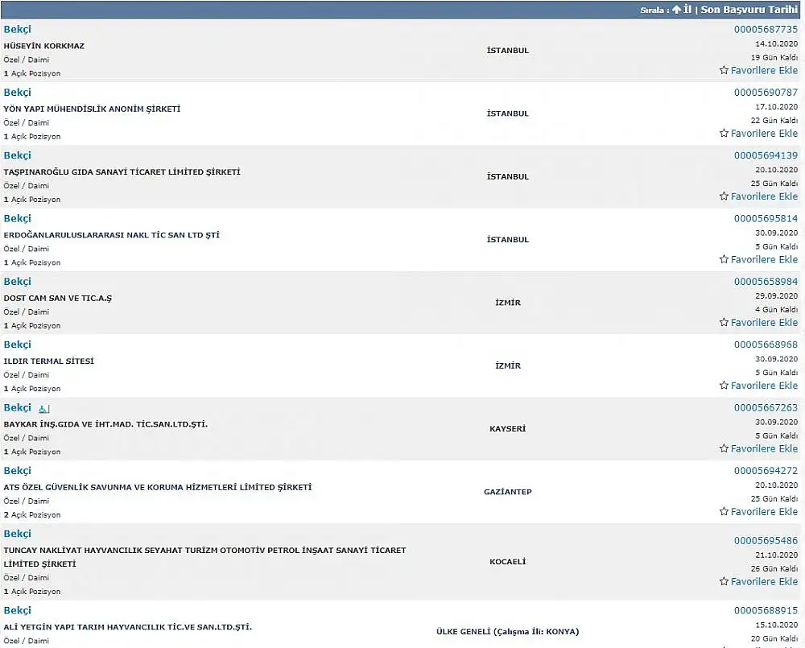Open the Bekçi posting from BAYKAR İNŞ.GIDA
Screen dimensions: 805x648
click(x=18, y=407)
